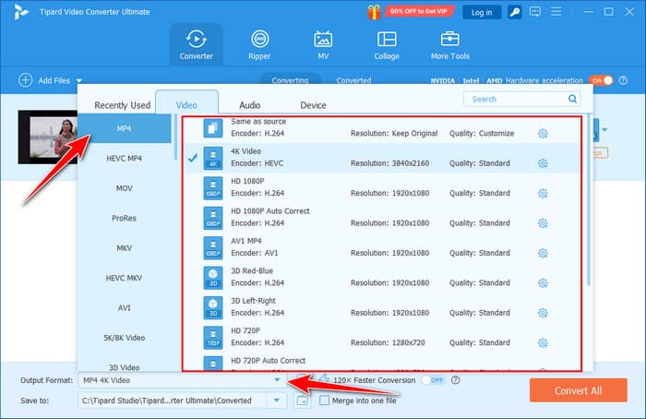646x419 pixels.
Task: Click 50% OFF to Get VIP banner
Action: coord(419,11)
